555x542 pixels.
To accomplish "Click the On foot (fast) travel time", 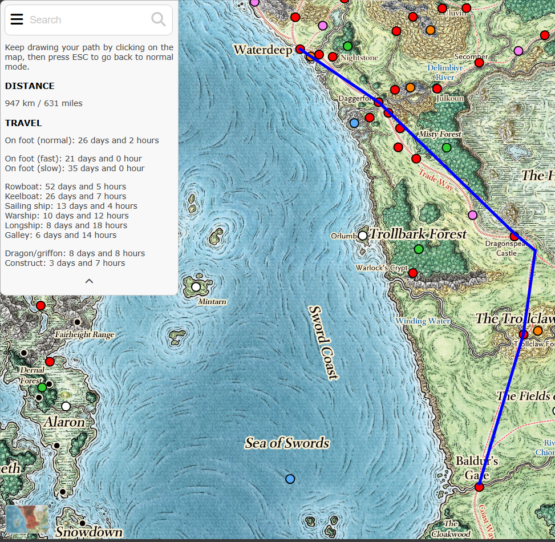I will pyautogui.click(x=73, y=159).
